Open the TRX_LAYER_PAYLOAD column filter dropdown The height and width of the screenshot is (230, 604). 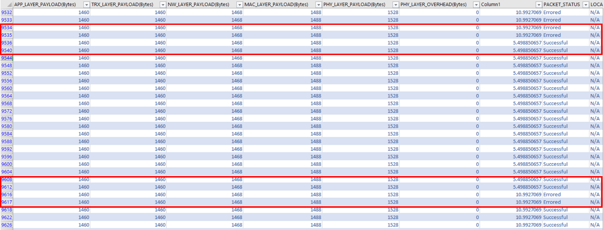pos(163,4)
